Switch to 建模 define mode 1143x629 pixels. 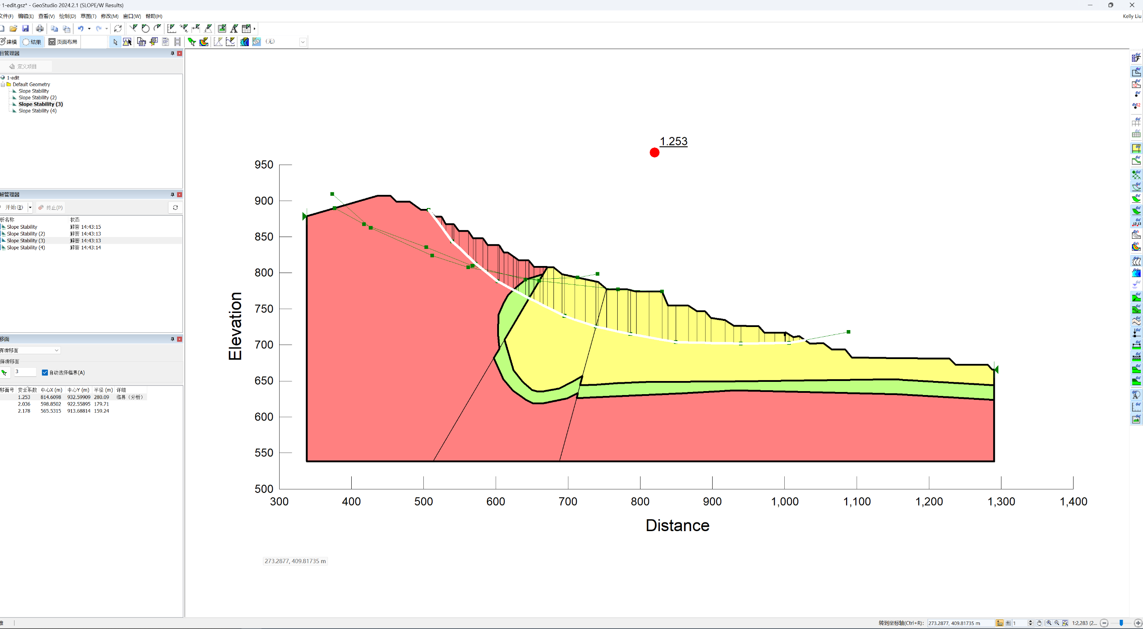(9, 42)
